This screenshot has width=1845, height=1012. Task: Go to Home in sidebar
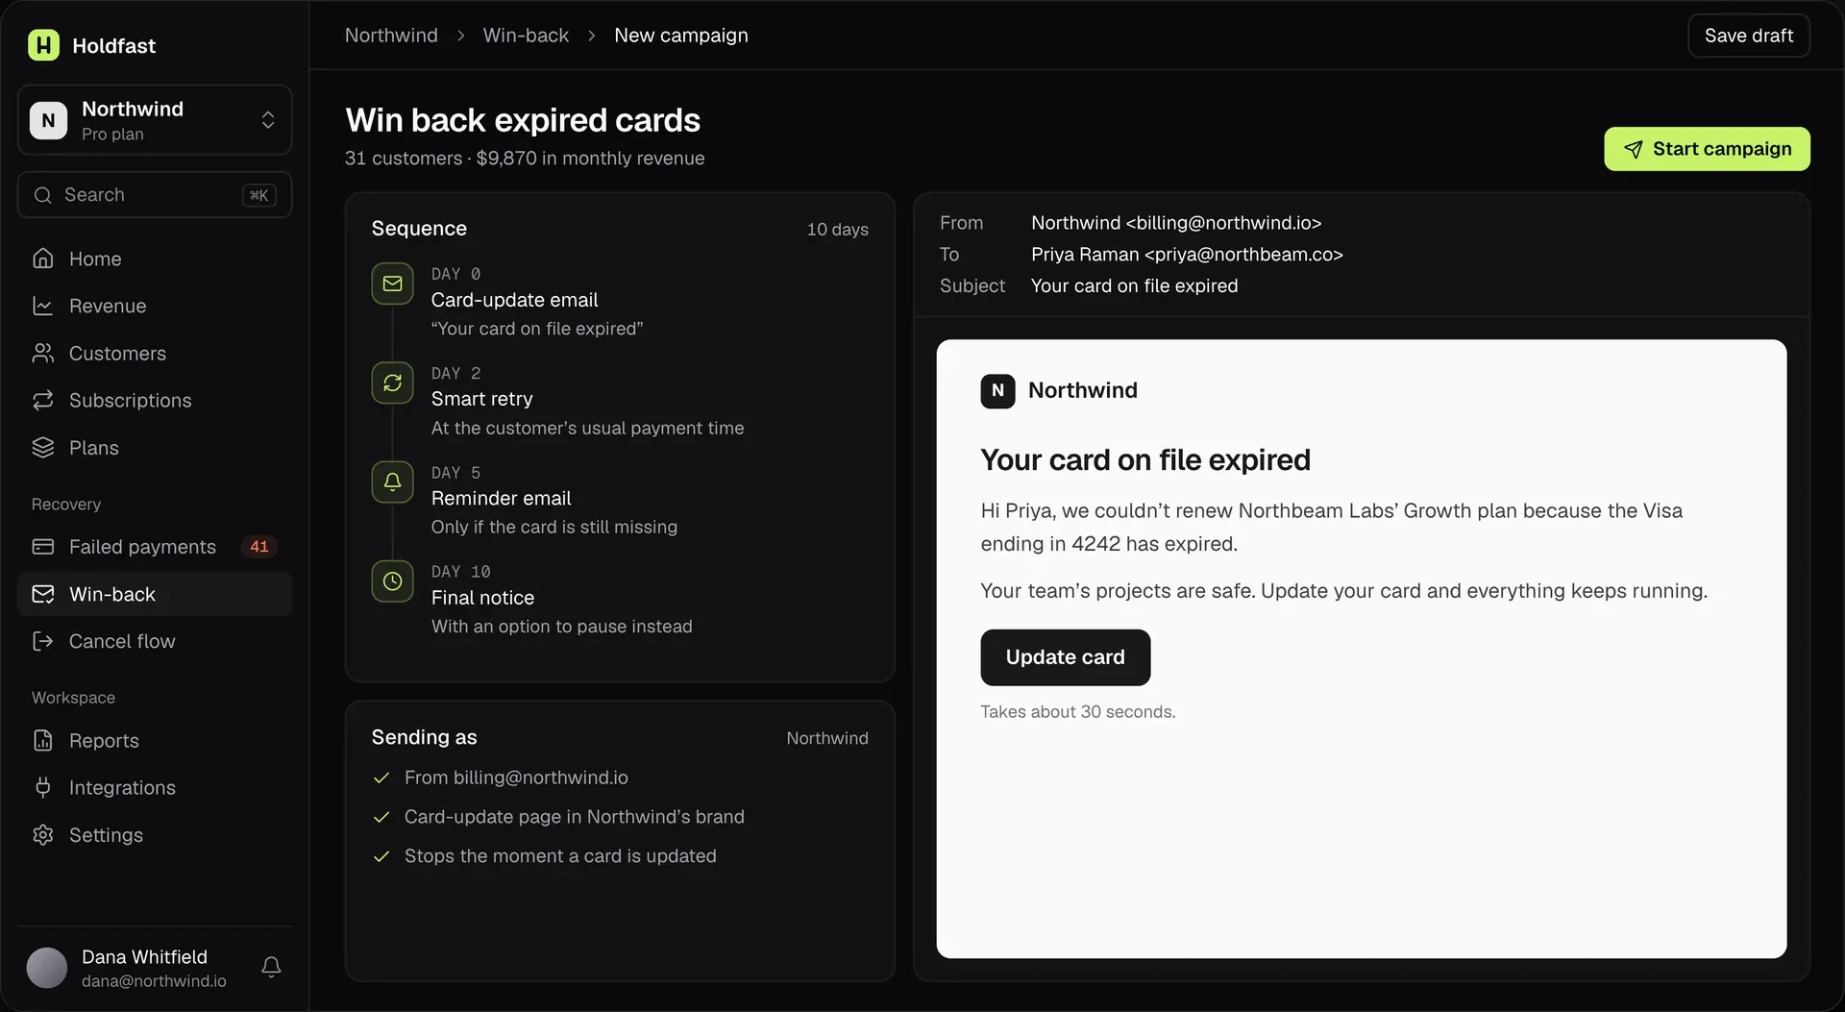coord(155,259)
